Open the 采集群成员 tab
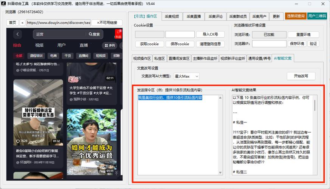Image resolution: width=330 pixels, height=189 pixels. 238,16
